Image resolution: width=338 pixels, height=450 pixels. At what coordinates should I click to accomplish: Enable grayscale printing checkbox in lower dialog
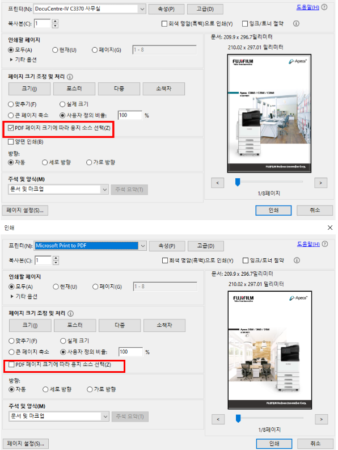click(165, 260)
